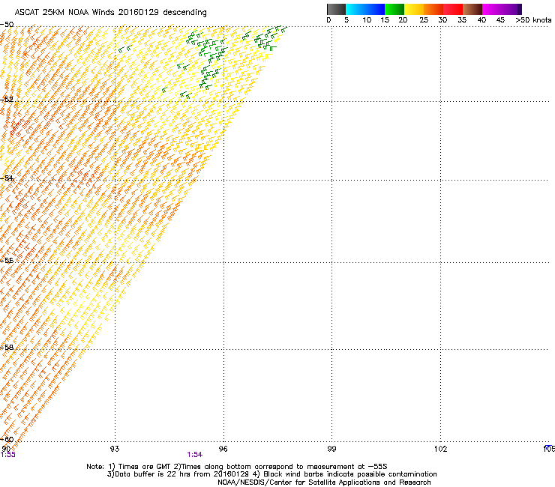Click the cyan-blue 5-15 knots legend segment
The width and height of the screenshot is (555, 487).
(365, 9)
